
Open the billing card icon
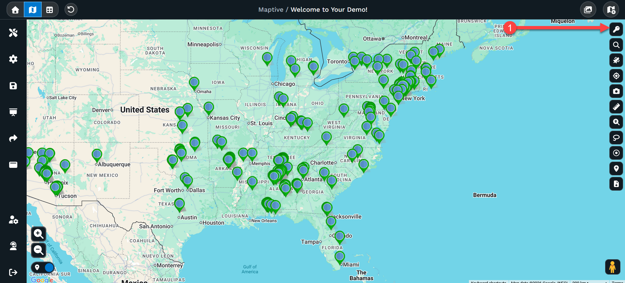pyautogui.click(x=13, y=165)
